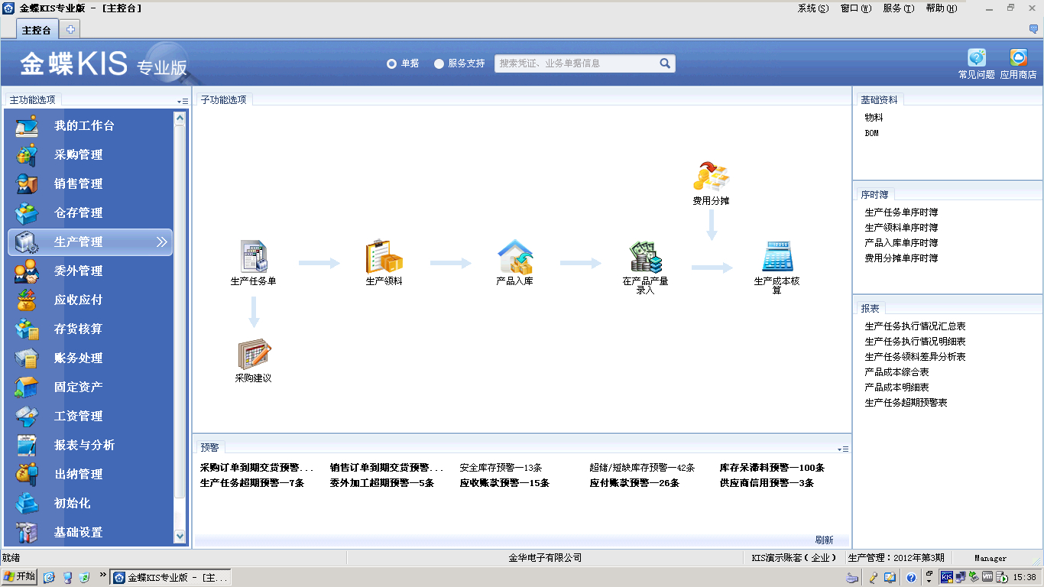
Task: View 应收账款预警—15条 warning
Action: pyautogui.click(x=504, y=483)
